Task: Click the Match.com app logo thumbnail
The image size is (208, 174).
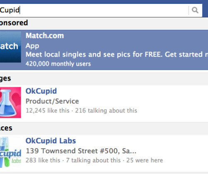Action: pos(10,47)
